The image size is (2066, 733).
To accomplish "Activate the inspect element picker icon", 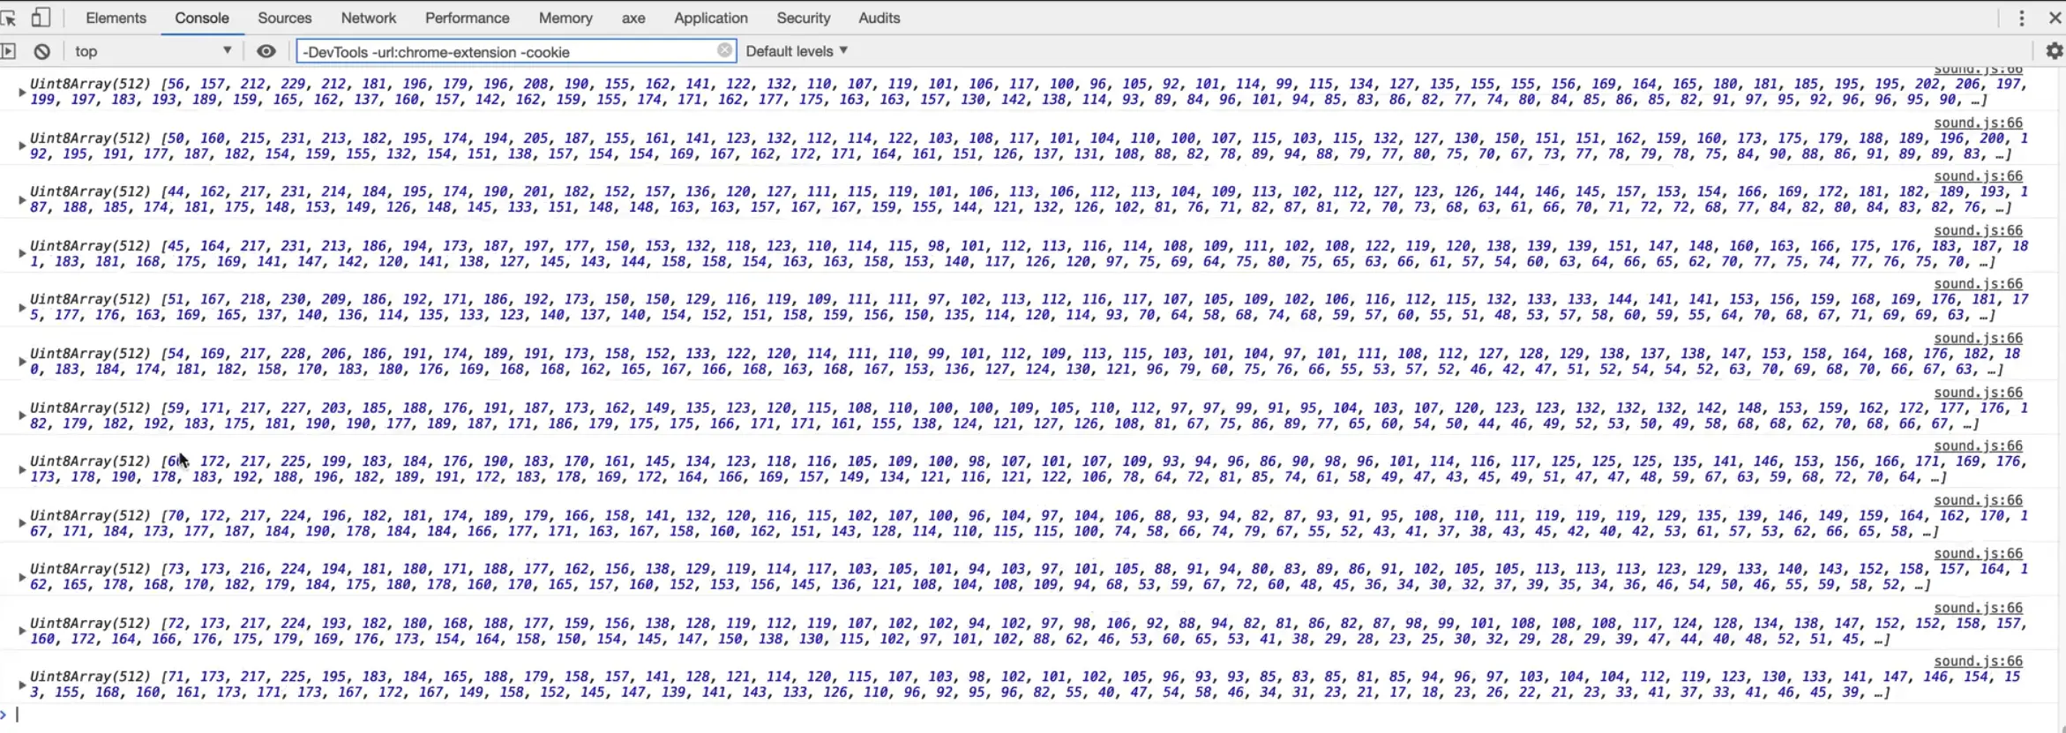I will coord(9,18).
